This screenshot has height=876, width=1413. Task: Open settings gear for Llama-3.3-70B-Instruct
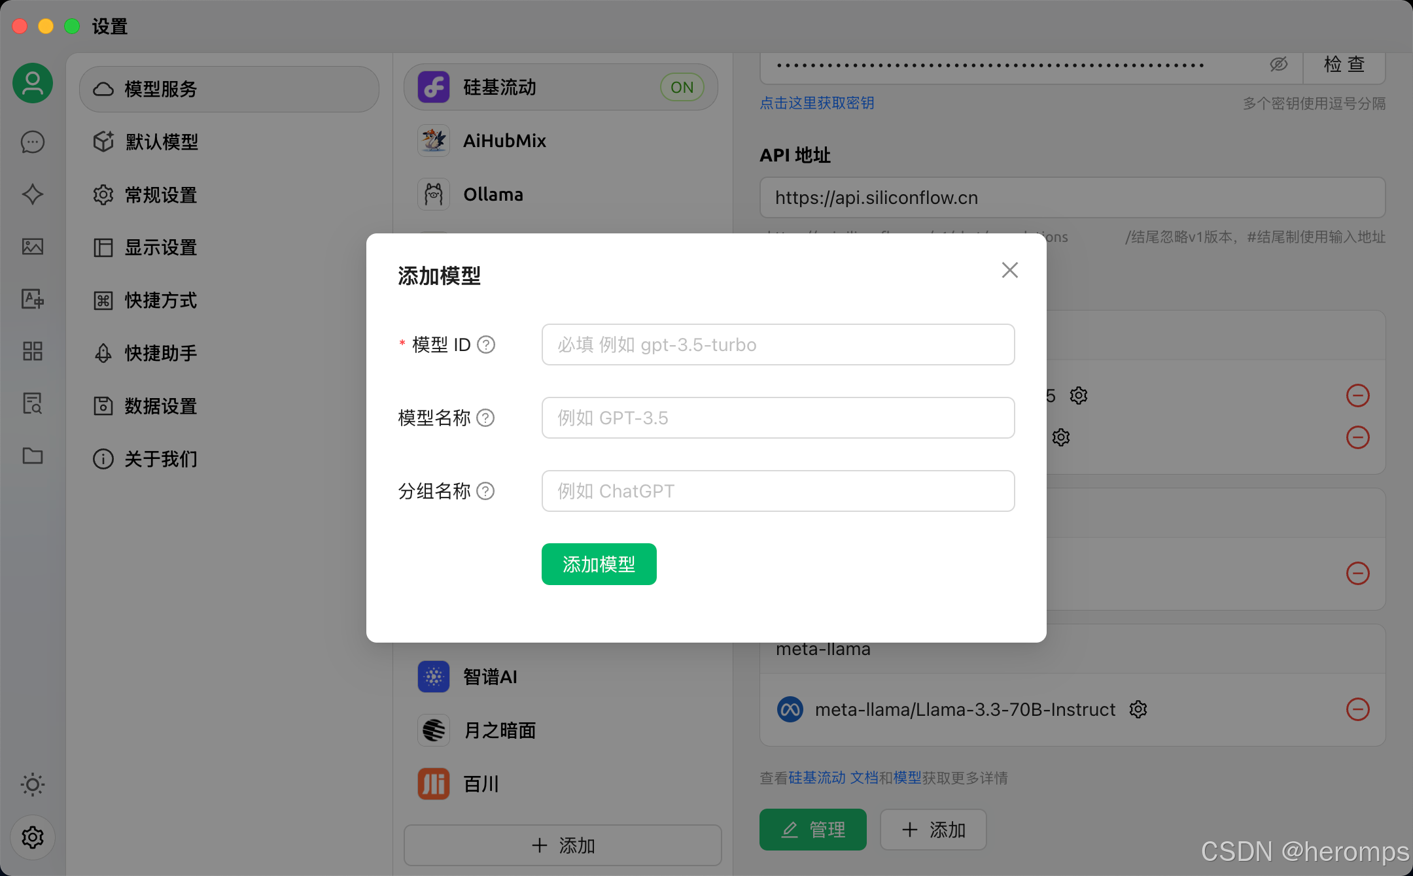click(1138, 709)
